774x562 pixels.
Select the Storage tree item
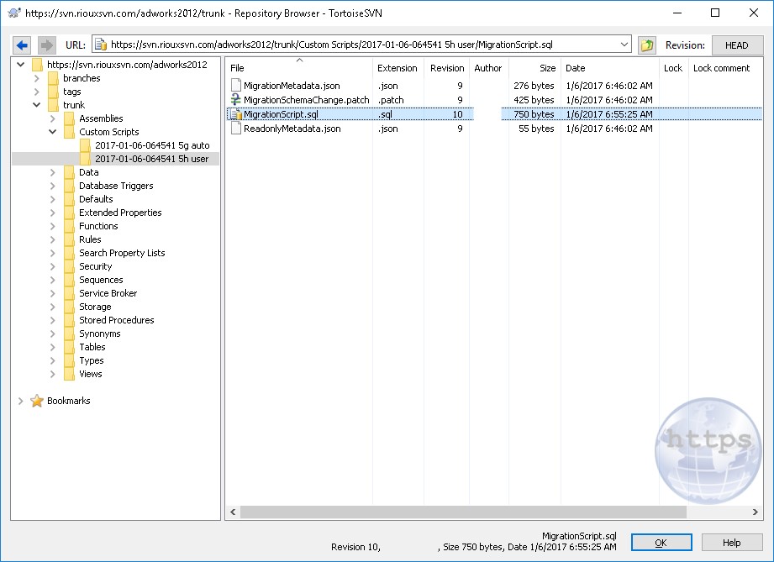pos(95,307)
